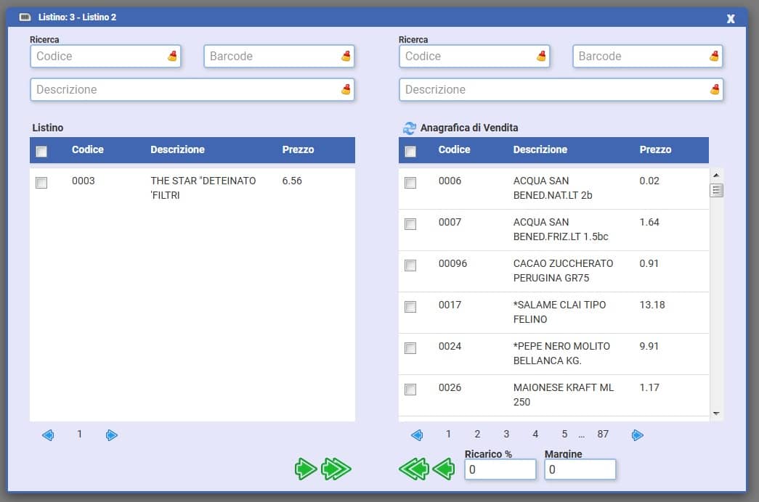Viewport: 759px width, 502px height.
Task: Tick the MAIONESE KRAFT row checkbox
Action: point(410,390)
